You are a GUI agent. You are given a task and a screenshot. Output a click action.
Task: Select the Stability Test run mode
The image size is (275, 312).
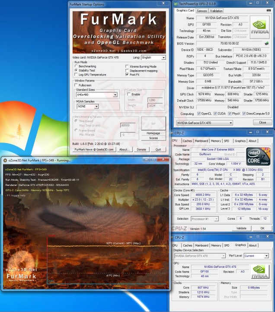click(x=76, y=70)
